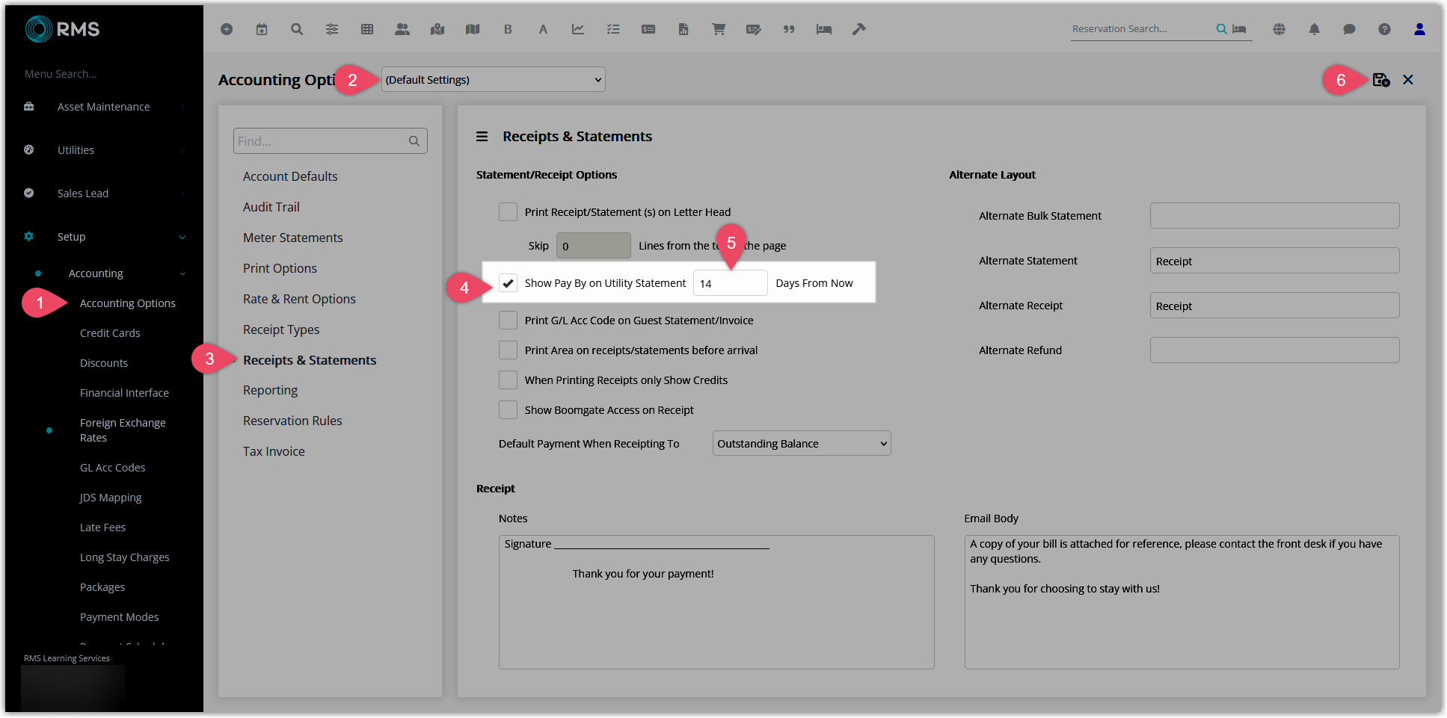This screenshot has width=1447, height=718.
Task: Open the user profile icon
Action: pos(1419,29)
